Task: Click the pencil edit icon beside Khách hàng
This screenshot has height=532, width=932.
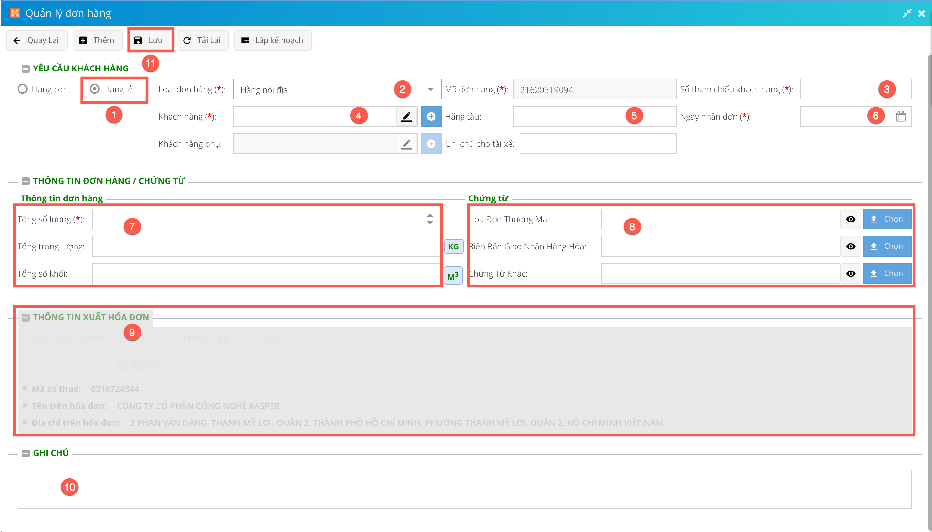Action: click(x=406, y=117)
